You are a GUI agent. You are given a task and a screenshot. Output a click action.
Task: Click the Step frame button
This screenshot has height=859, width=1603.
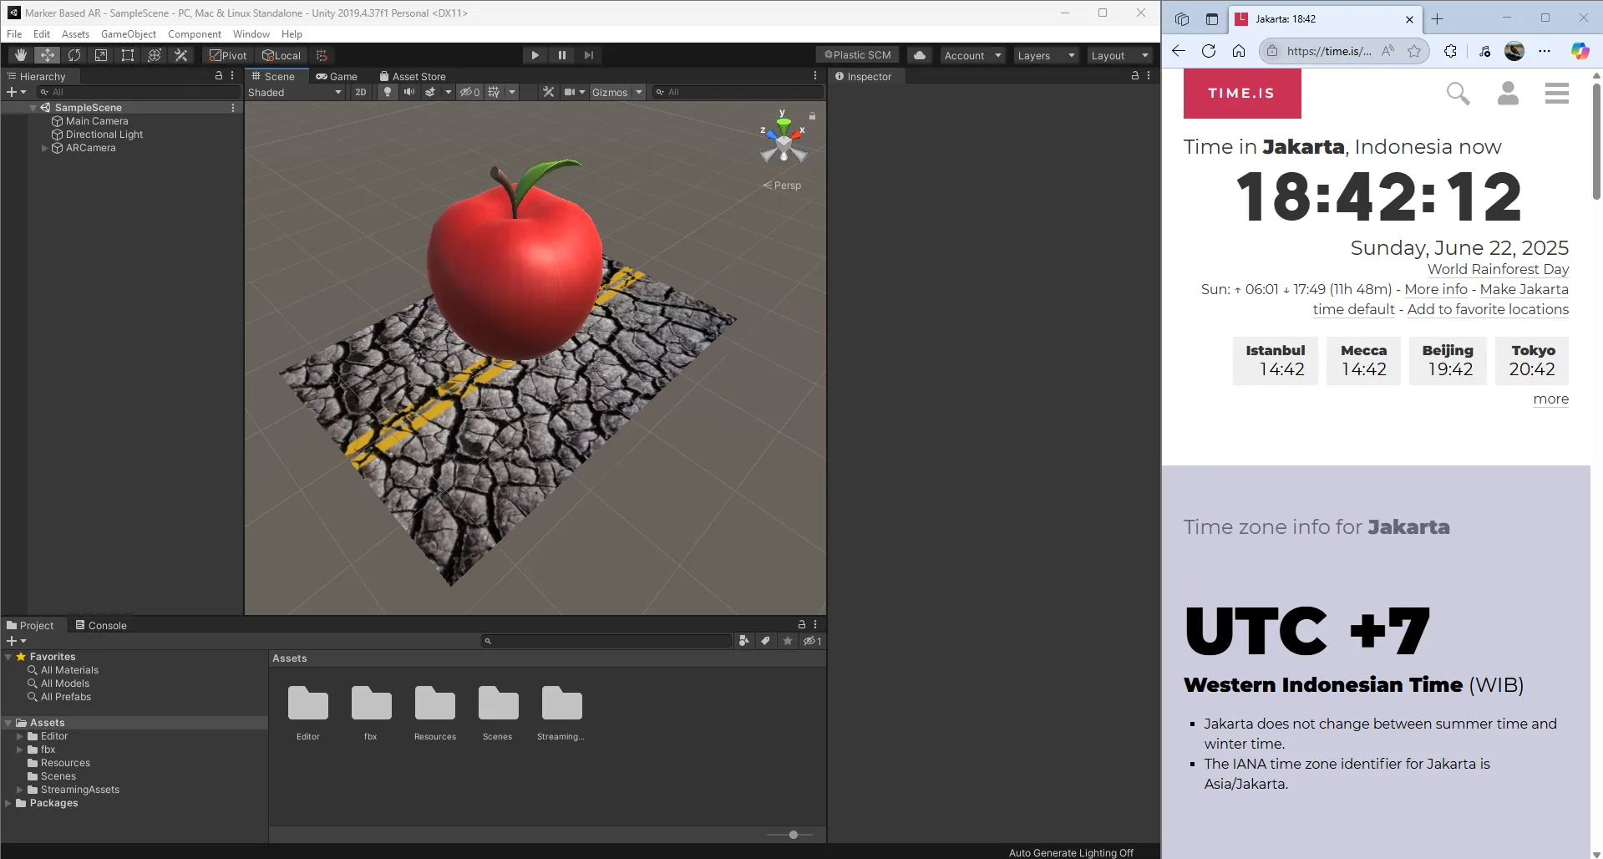(589, 55)
